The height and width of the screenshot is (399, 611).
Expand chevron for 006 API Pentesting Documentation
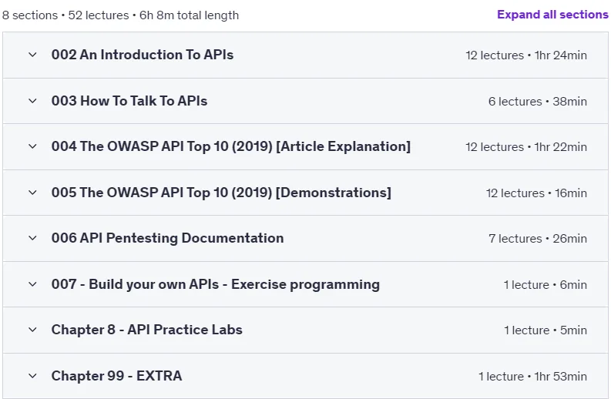point(32,238)
